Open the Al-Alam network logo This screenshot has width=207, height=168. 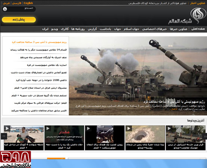tap(187, 16)
